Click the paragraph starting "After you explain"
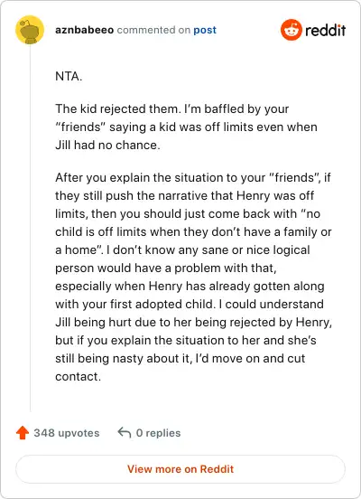The width and height of the screenshot is (361, 499). 193,277
